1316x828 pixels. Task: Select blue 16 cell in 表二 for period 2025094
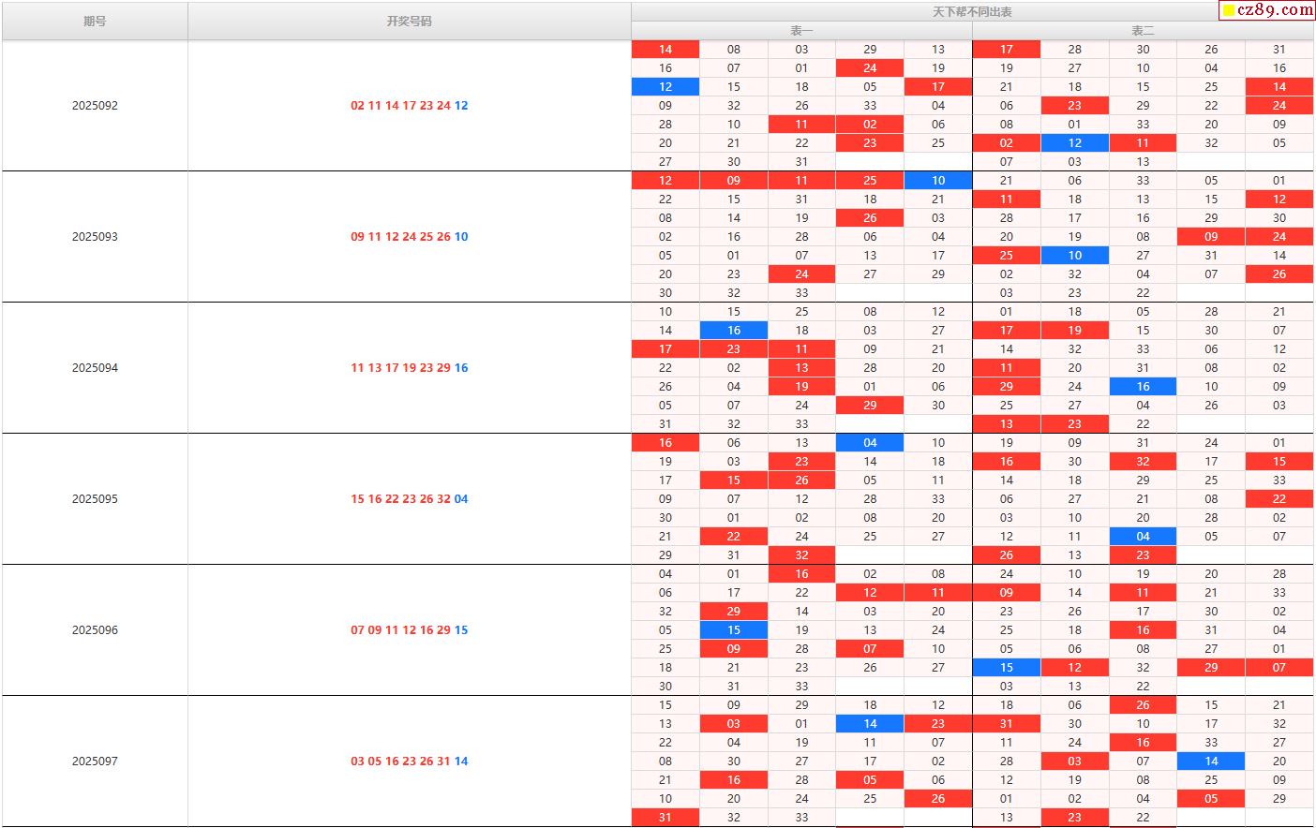click(1144, 387)
